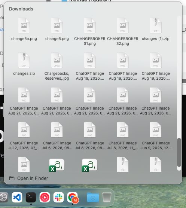Click the Open in Finder button
The height and width of the screenshot is (208, 186).
point(28,178)
